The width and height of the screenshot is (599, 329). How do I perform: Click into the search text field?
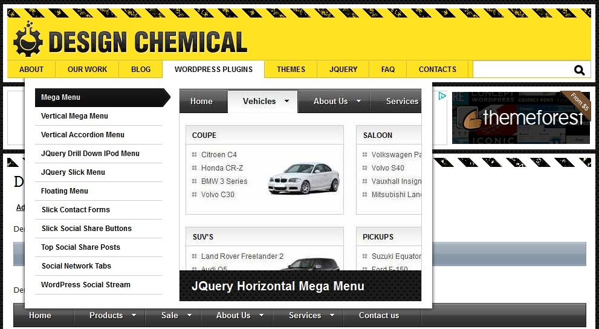[523, 70]
